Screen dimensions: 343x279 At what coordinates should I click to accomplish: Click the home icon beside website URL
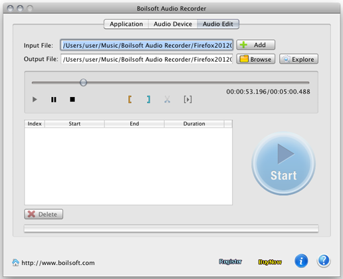tap(15, 262)
